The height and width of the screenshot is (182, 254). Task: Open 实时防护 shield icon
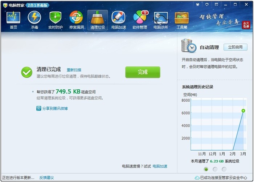tap(56, 20)
